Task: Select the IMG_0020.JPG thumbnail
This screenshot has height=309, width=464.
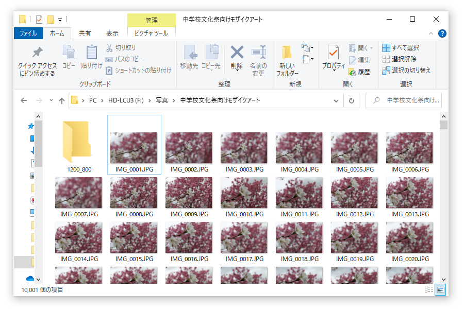Action: pyautogui.click(x=409, y=237)
